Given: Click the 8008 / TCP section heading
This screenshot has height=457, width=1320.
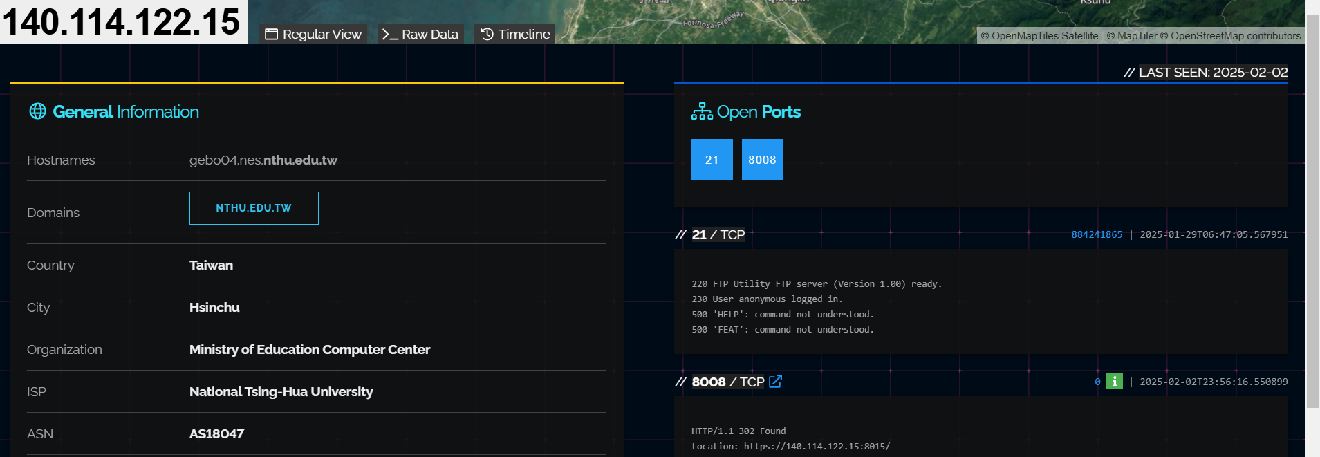Looking at the screenshot, I should coord(728,382).
